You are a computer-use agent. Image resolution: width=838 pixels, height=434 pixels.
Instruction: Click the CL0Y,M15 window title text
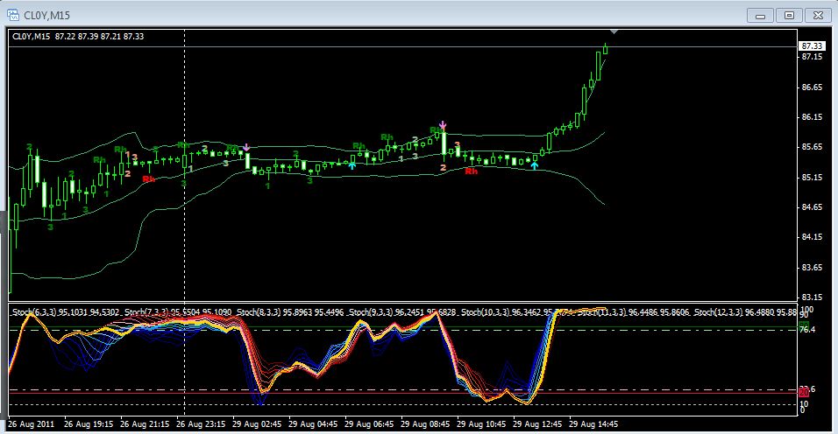pyautogui.click(x=47, y=16)
